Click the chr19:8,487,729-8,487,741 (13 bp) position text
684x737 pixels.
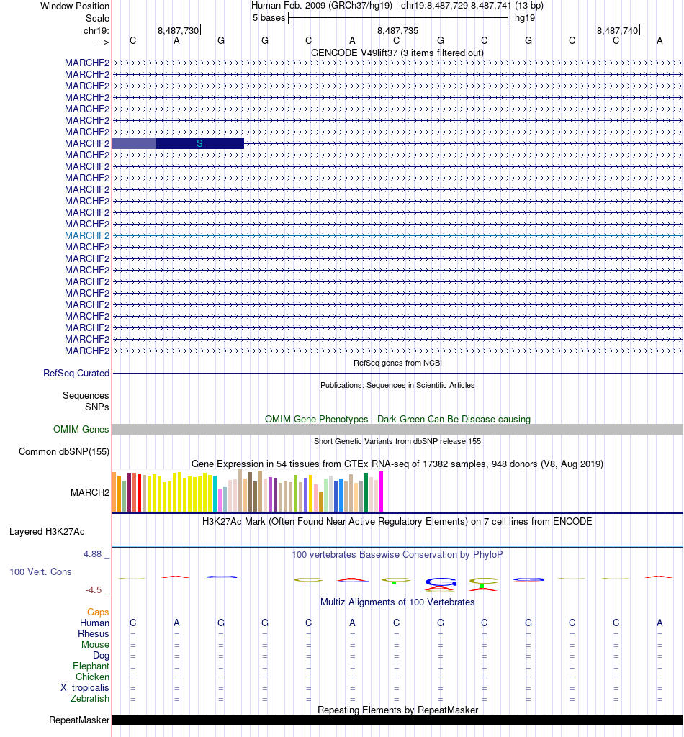pos(472,6)
